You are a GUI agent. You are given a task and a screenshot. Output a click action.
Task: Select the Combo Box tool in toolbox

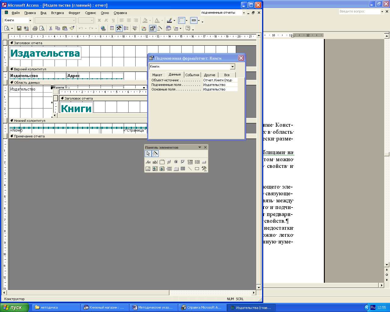tap(190, 162)
